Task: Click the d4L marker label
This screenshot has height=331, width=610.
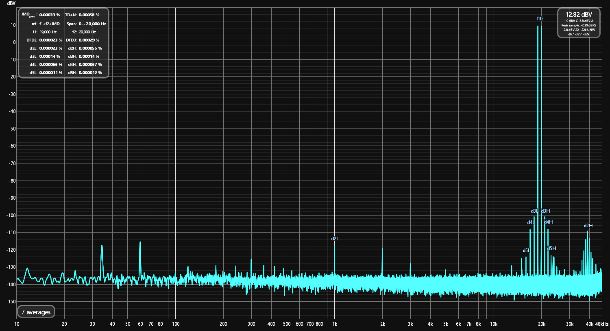Action: click(531, 222)
